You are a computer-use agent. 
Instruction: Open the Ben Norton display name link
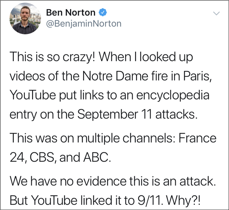tap(71, 13)
